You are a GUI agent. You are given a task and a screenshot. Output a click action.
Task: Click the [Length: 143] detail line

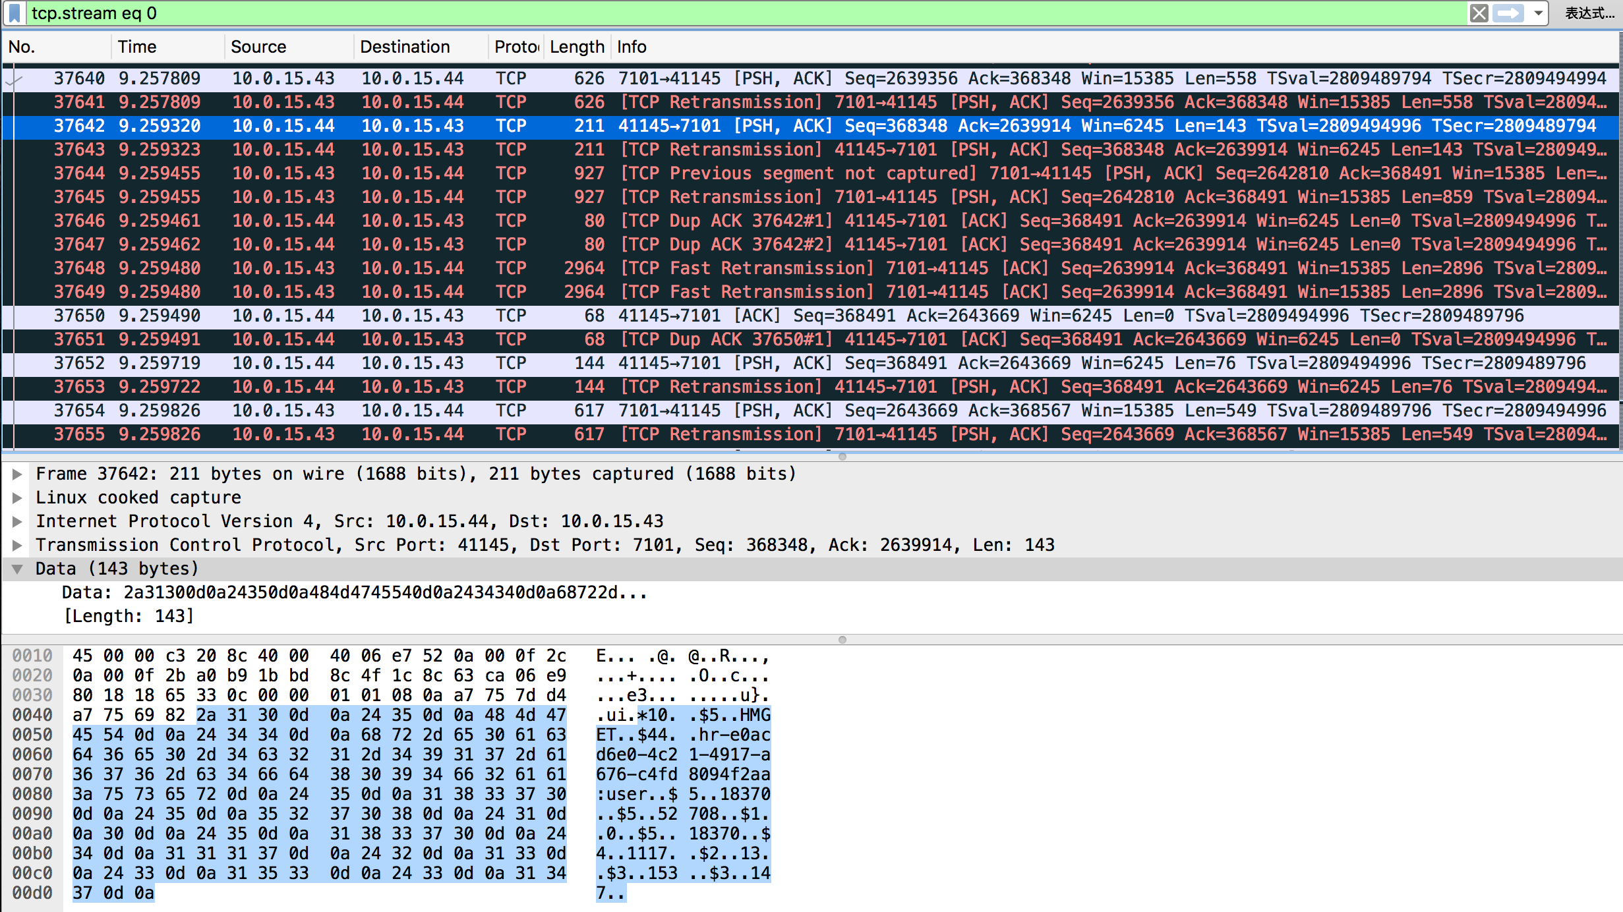(x=129, y=616)
